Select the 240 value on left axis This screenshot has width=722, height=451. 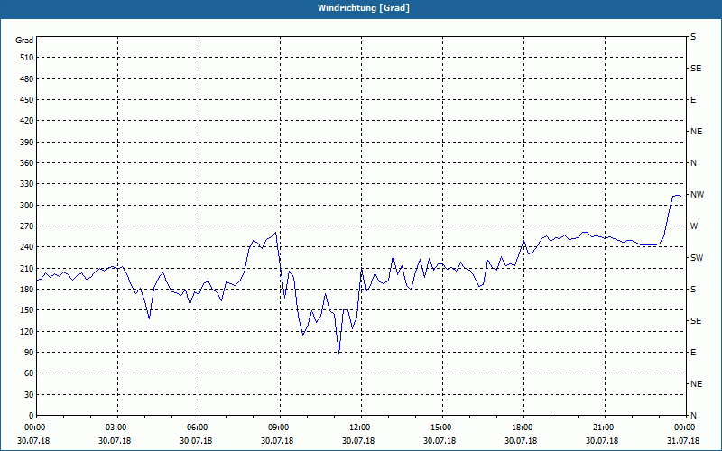click(x=27, y=247)
